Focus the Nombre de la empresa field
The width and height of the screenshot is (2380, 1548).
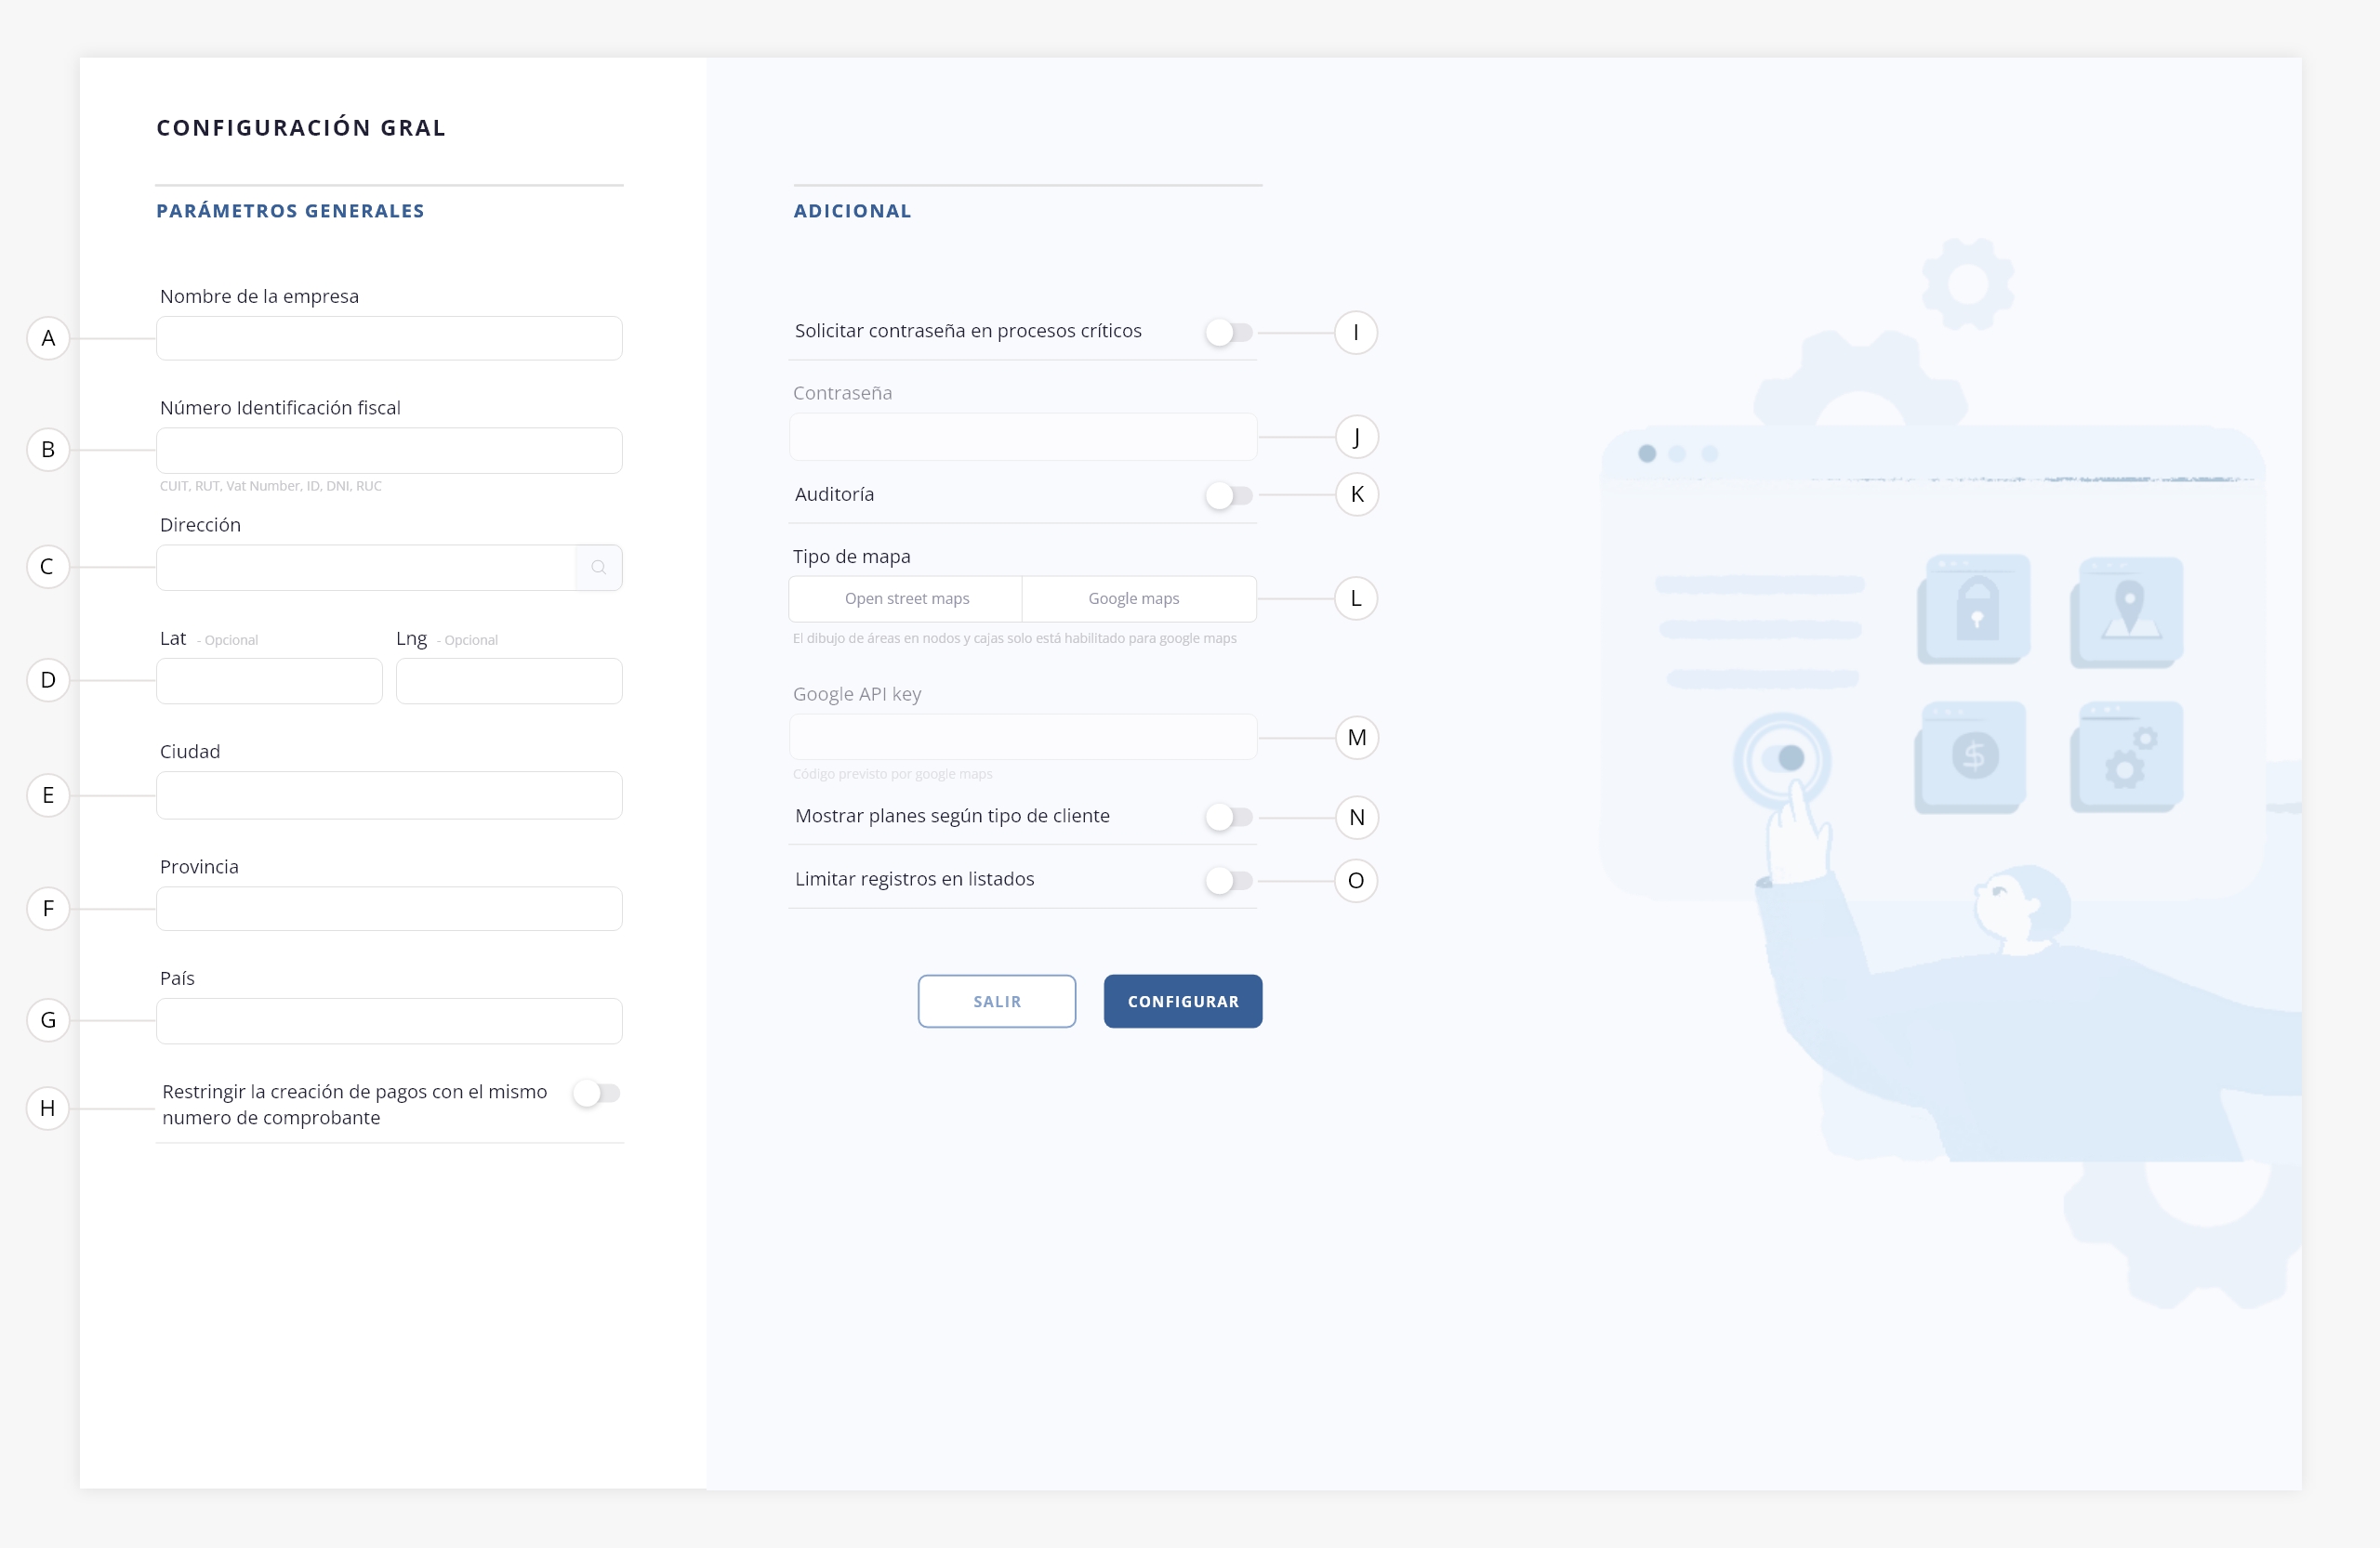tap(389, 339)
